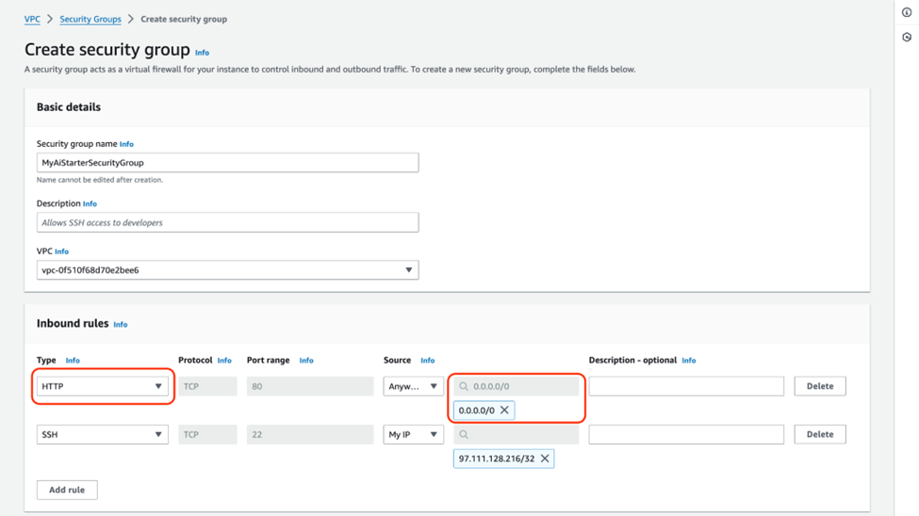This screenshot has height=516, width=919.
Task: Click search icon in HTTP source field
Action: tap(464, 386)
